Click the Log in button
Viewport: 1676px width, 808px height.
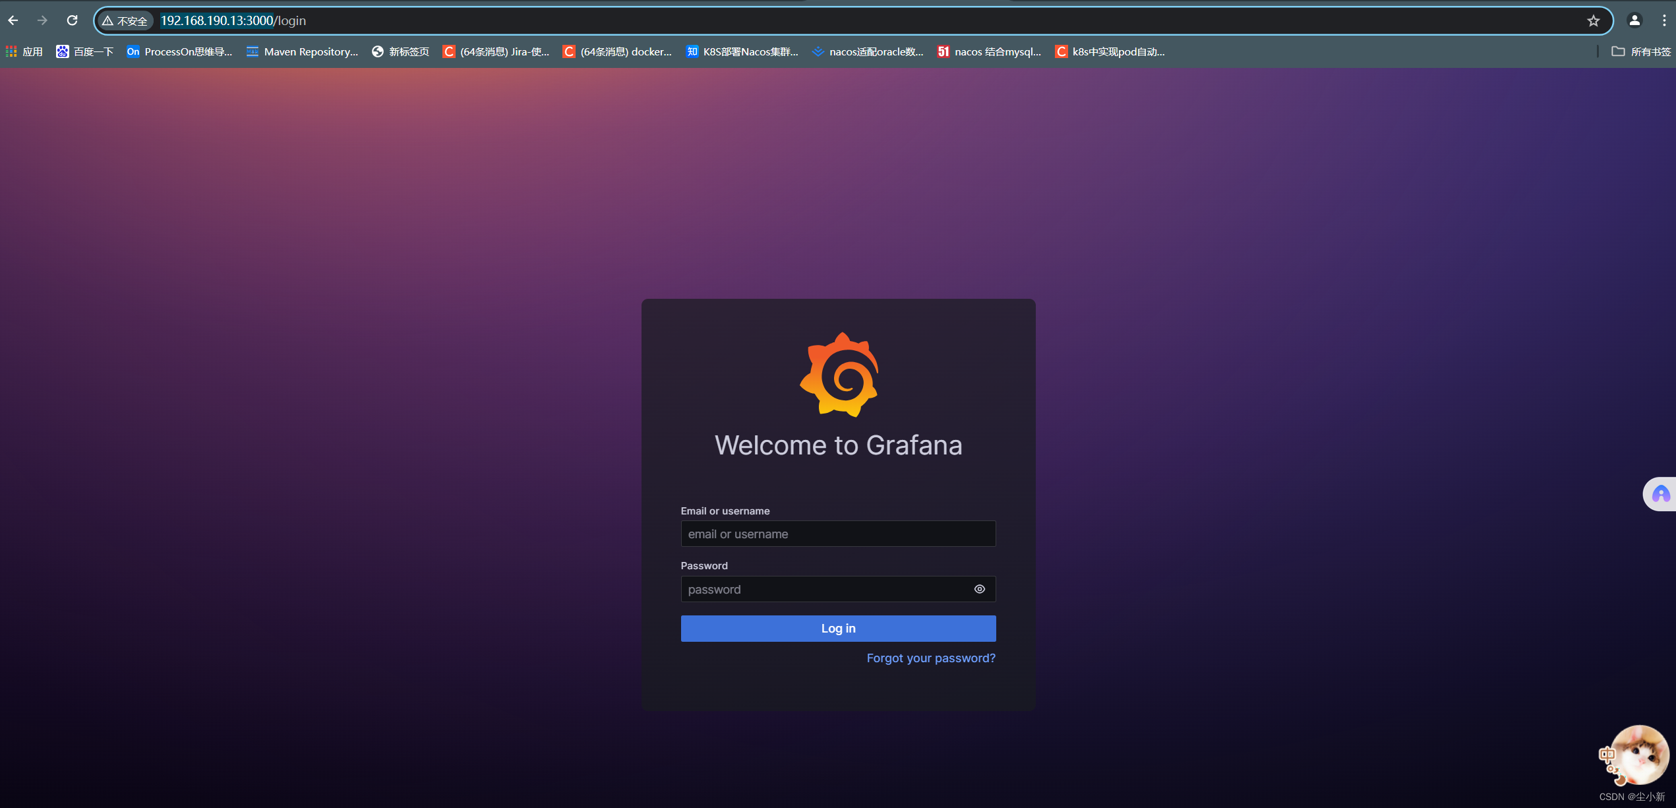838,629
